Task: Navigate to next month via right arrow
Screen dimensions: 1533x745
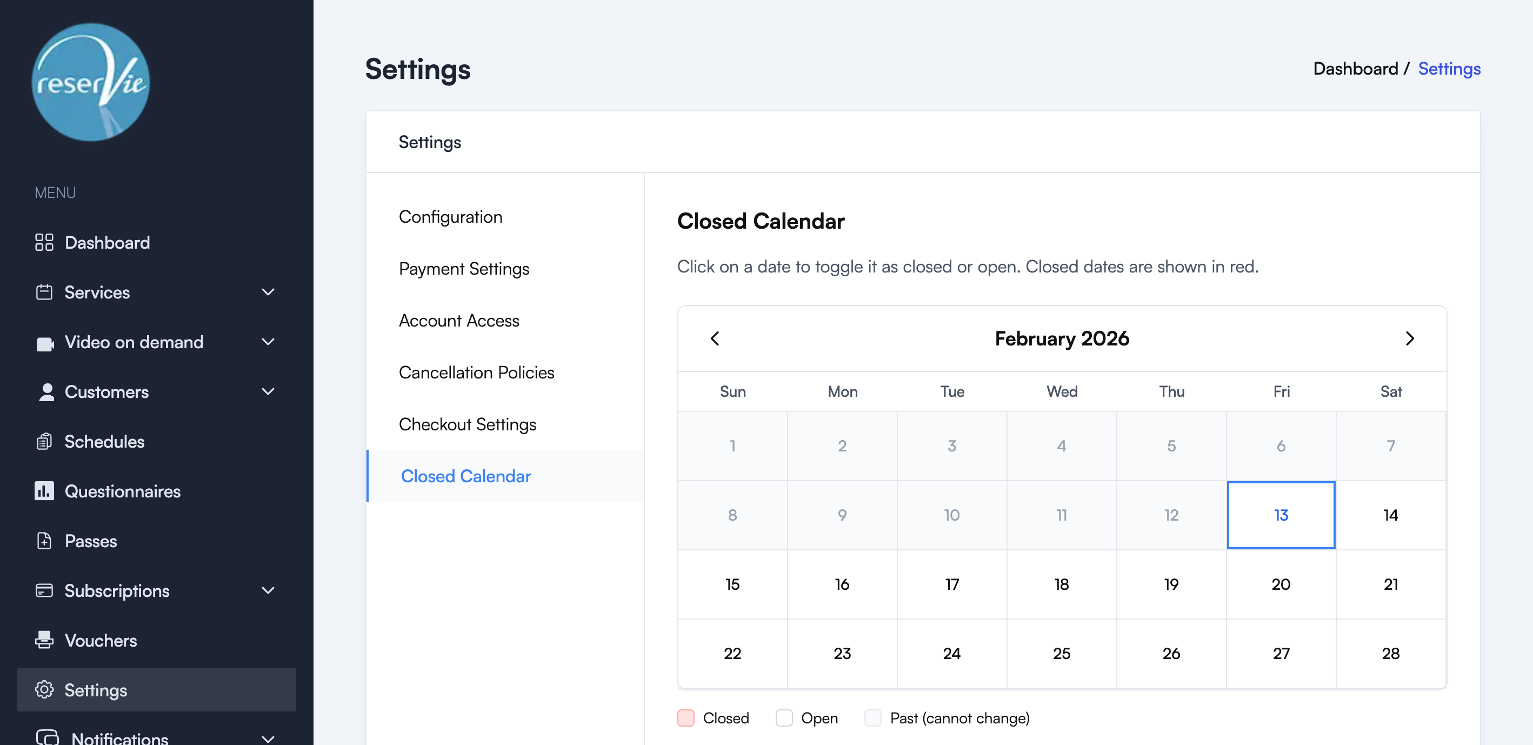Action: (x=1409, y=338)
